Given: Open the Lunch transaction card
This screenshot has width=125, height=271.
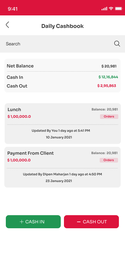Looking at the screenshot, I should [63, 124].
